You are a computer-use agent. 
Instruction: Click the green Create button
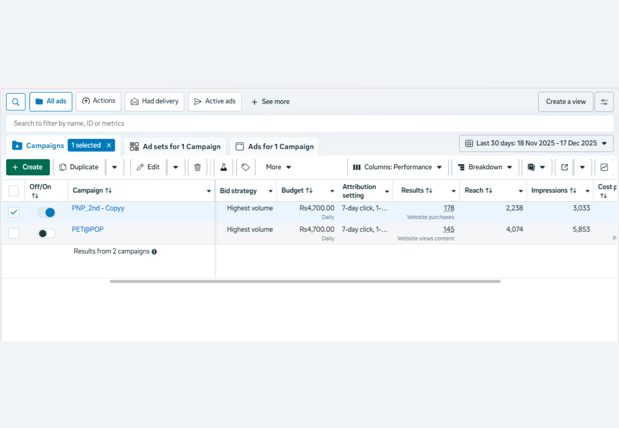coord(28,167)
